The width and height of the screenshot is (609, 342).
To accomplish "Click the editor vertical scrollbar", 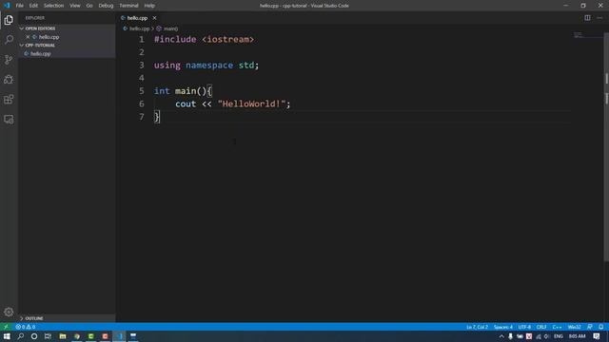I will 606,147.
